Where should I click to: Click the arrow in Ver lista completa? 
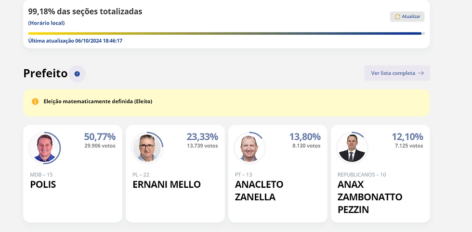[x=421, y=73]
